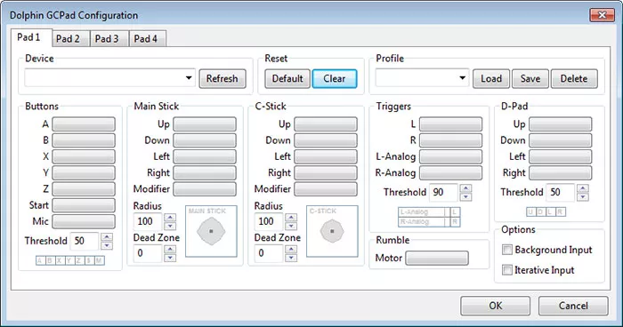Increase the Main Stick Radius value

170,218
